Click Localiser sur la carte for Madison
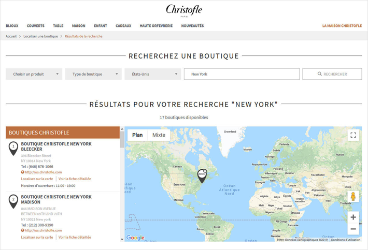368x250 pixels. (x=37, y=238)
